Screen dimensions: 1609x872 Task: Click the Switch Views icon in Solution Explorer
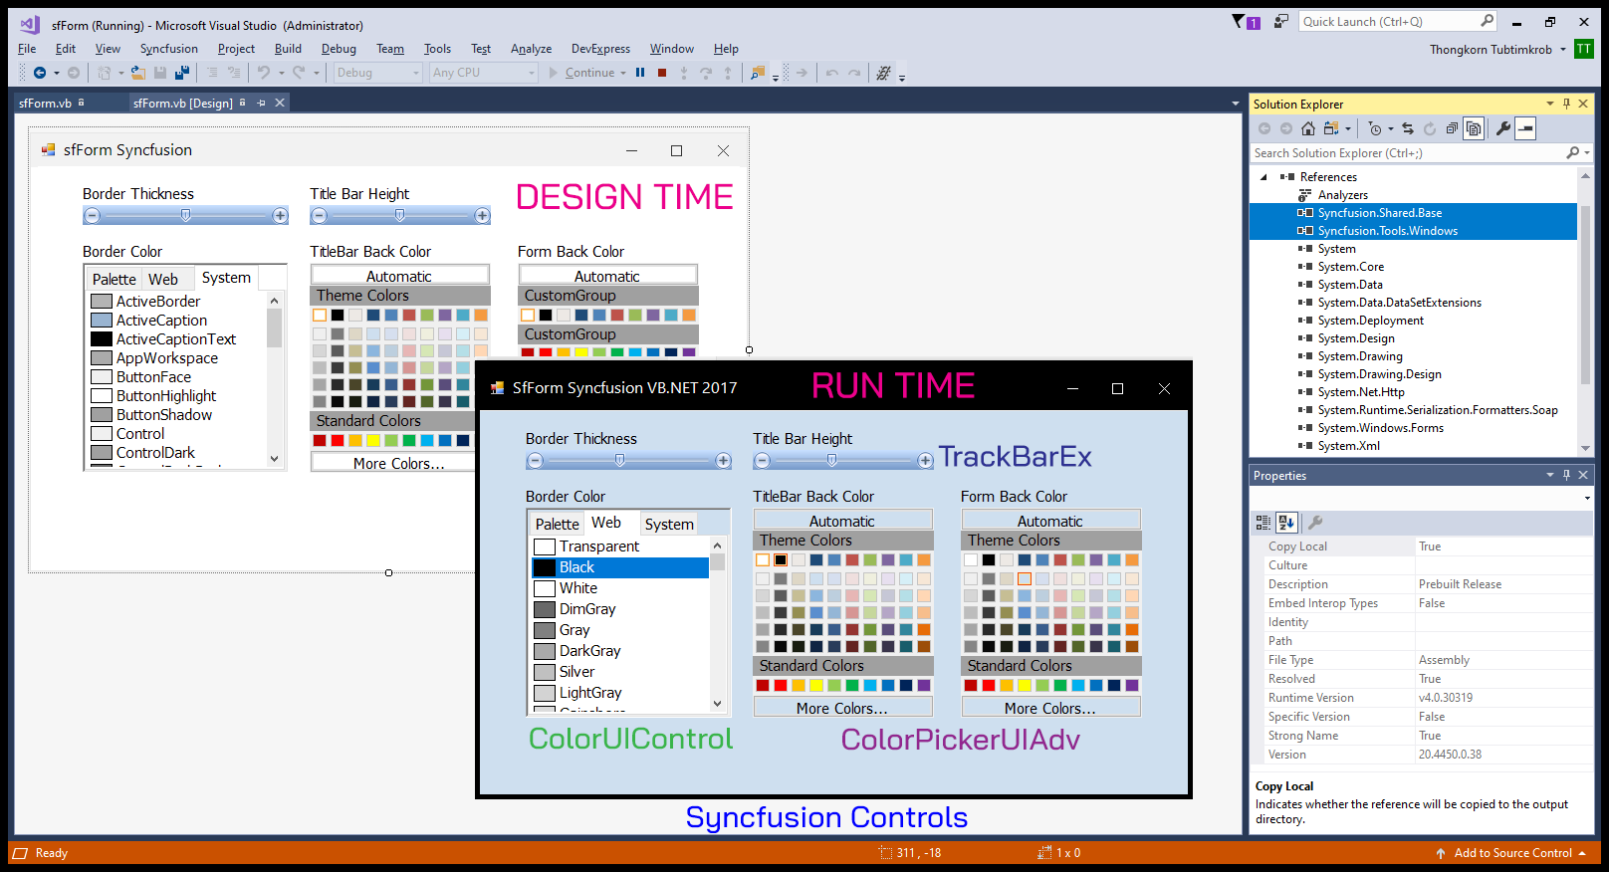click(1331, 128)
